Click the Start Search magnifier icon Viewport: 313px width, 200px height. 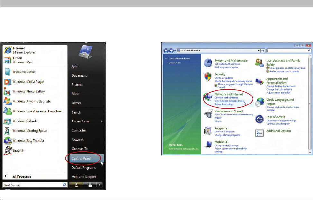coord(64,185)
